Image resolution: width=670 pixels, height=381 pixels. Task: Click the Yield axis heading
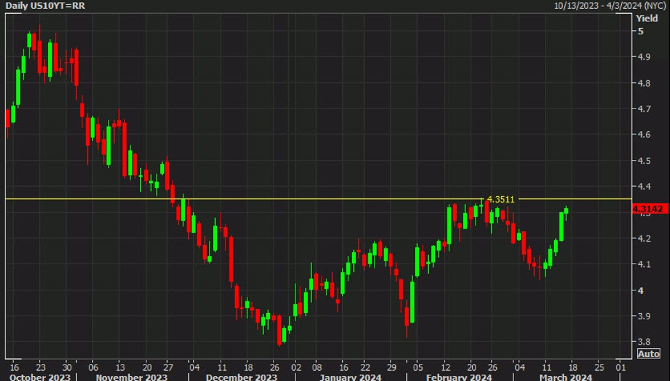(647, 19)
